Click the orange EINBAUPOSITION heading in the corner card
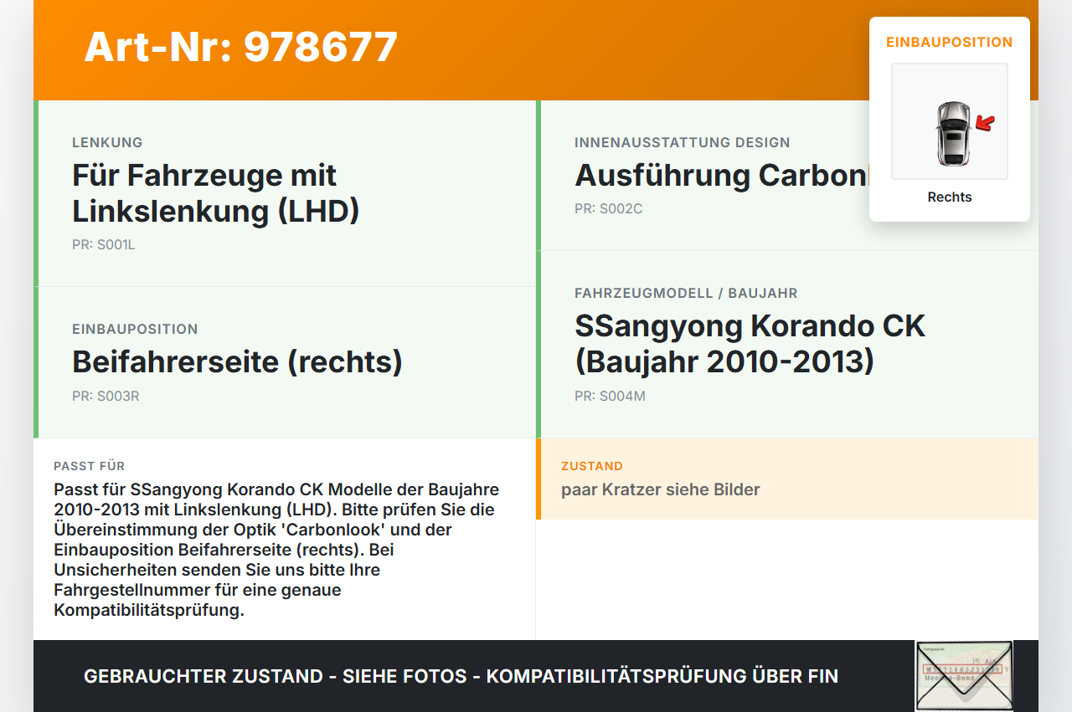Image resolution: width=1072 pixels, height=712 pixels. (949, 42)
